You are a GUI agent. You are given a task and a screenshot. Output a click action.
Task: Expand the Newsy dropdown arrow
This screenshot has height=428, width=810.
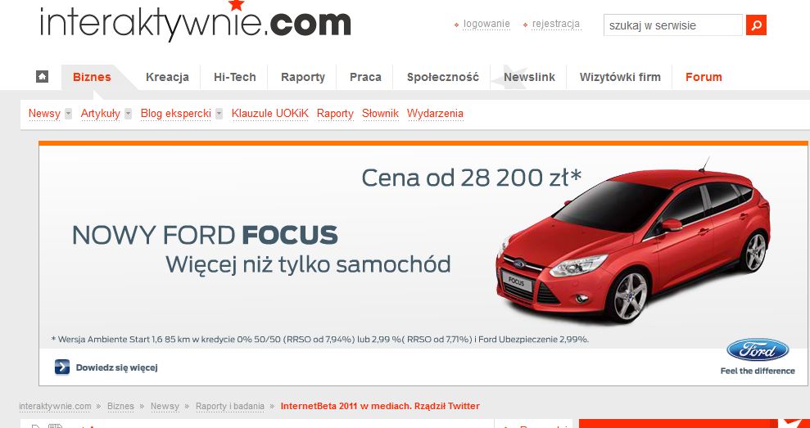(68, 114)
